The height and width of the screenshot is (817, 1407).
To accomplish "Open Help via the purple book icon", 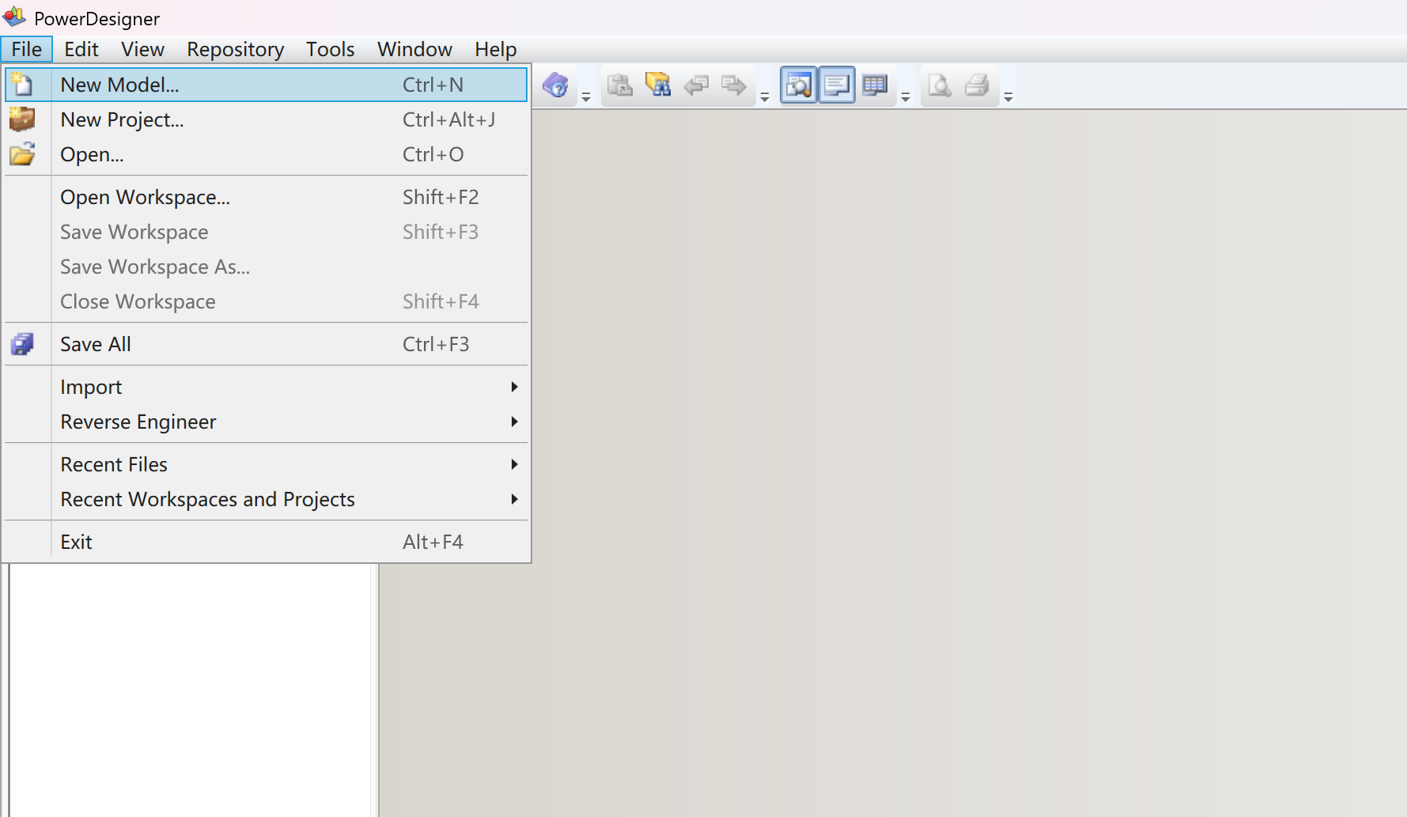I will [x=555, y=85].
